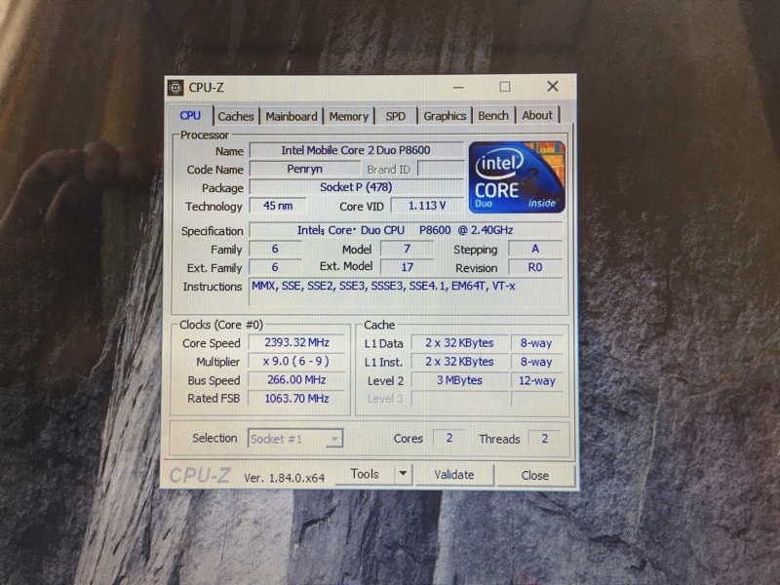The height and width of the screenshot is (585, 780).
Task: Switch to the Caches tab
Action: click(235, 116)
